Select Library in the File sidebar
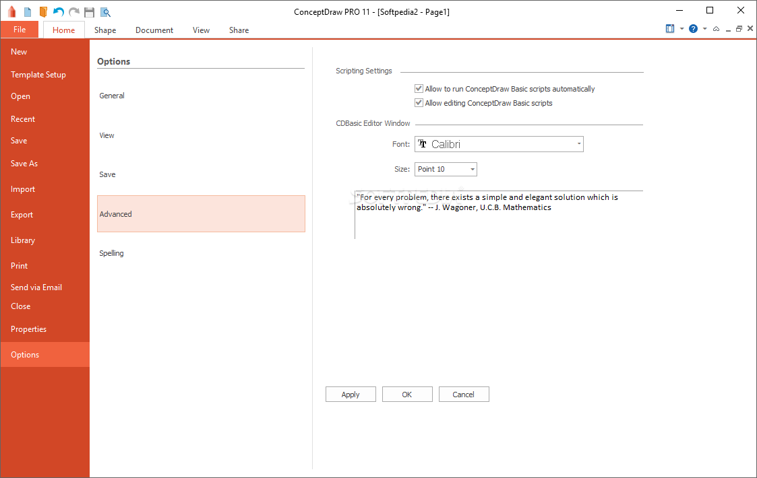Image resolution: width=757 pixels, height=478 pixels. coord(45,240)
